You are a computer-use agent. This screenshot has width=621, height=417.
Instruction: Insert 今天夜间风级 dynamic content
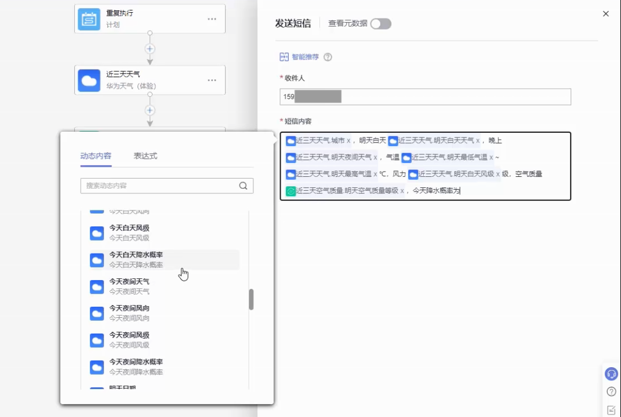(164, 340)
